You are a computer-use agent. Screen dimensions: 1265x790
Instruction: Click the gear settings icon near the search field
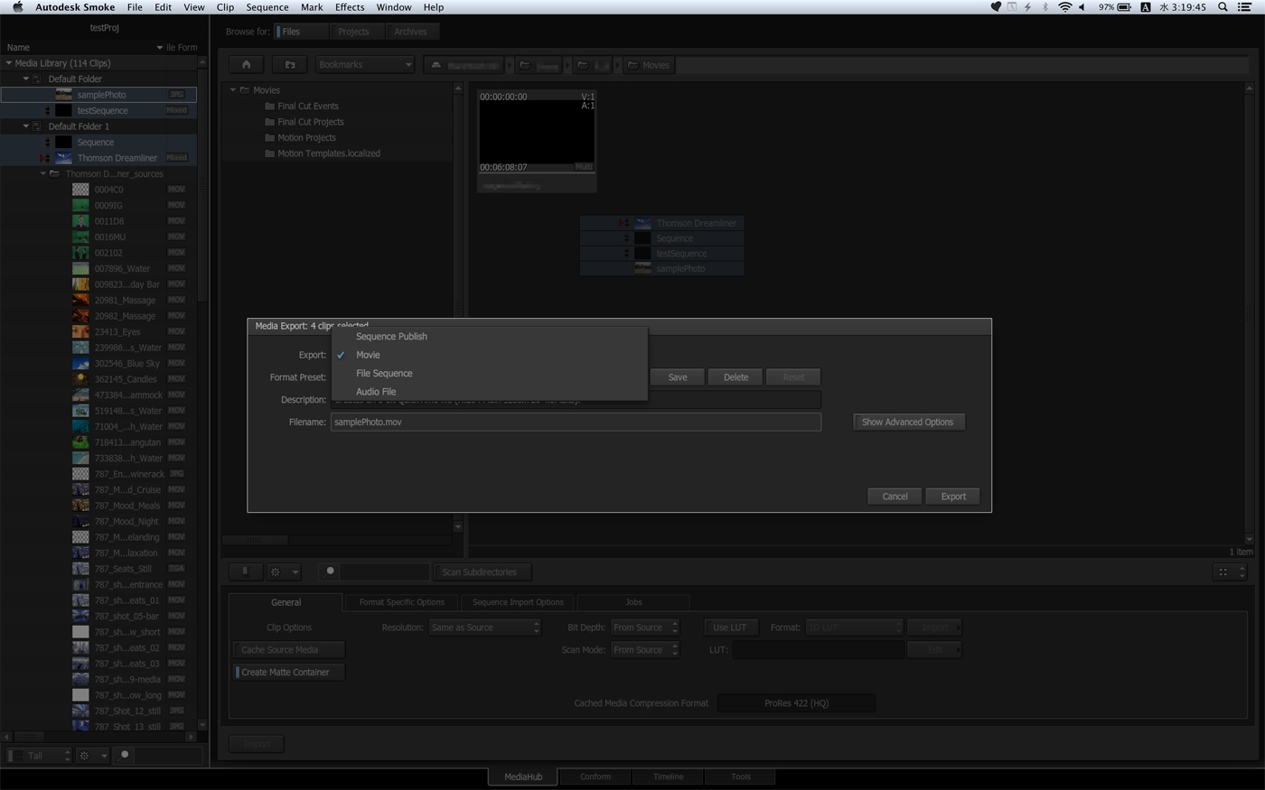pyautogui.click(x=275, y=571)
